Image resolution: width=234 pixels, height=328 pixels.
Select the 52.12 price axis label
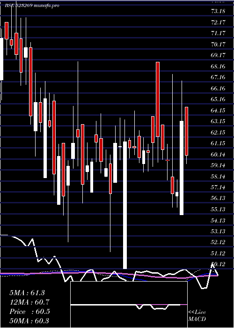pos(218,242)
